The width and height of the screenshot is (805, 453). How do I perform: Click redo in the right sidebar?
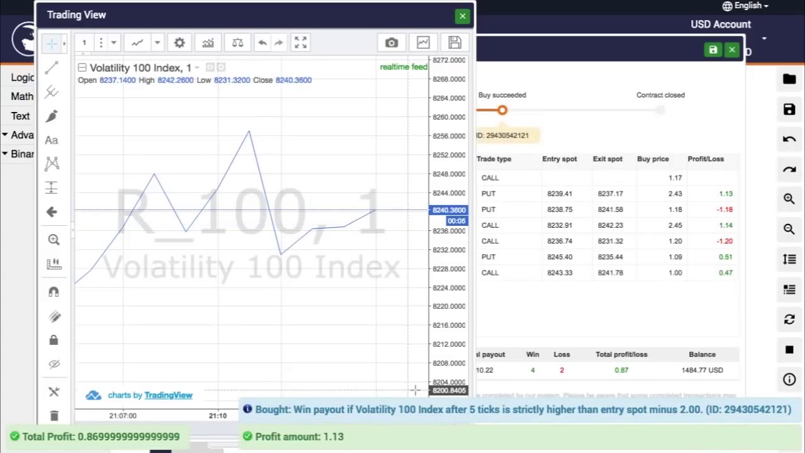pos(789,169)
